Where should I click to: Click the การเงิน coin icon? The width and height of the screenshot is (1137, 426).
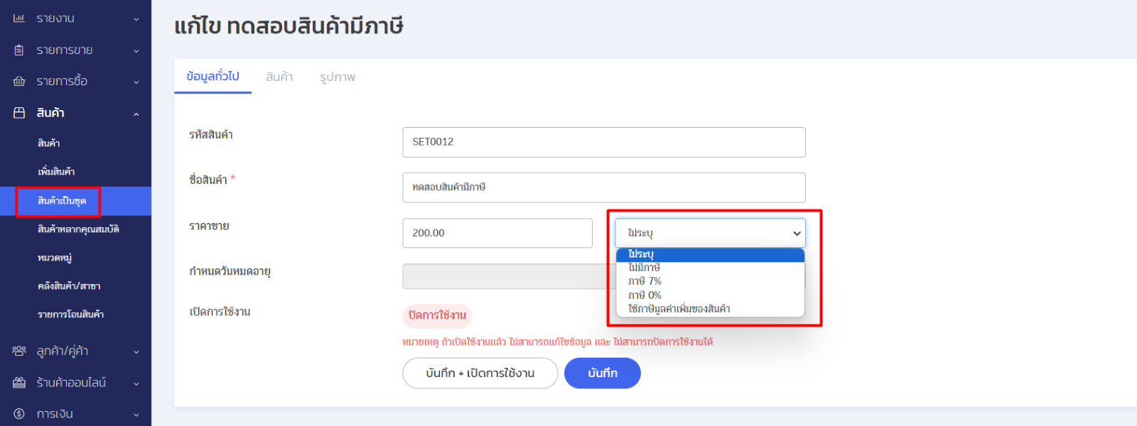19,414
